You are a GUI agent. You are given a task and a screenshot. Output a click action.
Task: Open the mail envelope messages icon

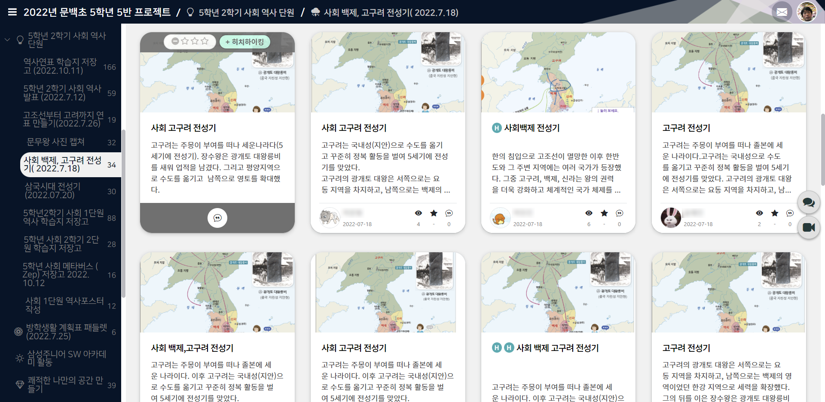[782, 12]
